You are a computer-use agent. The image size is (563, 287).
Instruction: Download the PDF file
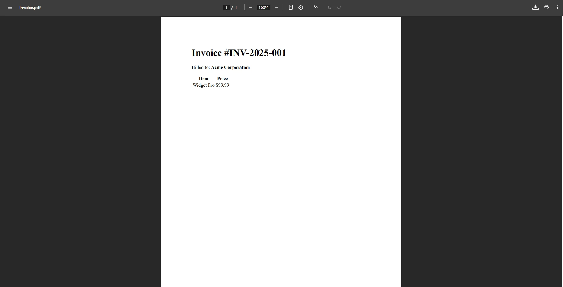[535, 7]
